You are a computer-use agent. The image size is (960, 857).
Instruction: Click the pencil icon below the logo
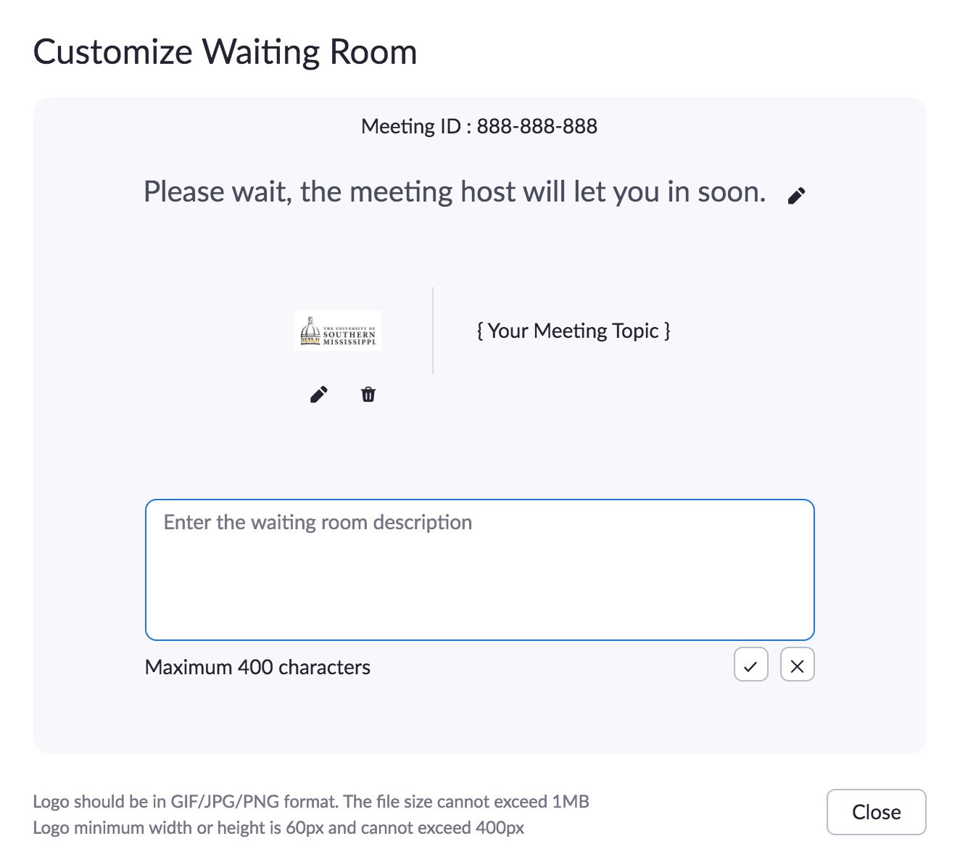[318, 394]
